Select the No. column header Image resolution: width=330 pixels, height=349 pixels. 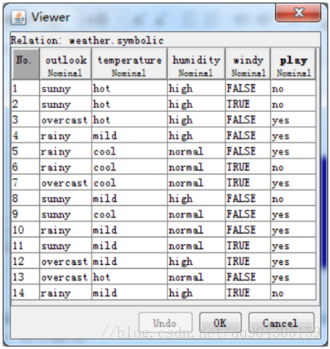point(25,65)
